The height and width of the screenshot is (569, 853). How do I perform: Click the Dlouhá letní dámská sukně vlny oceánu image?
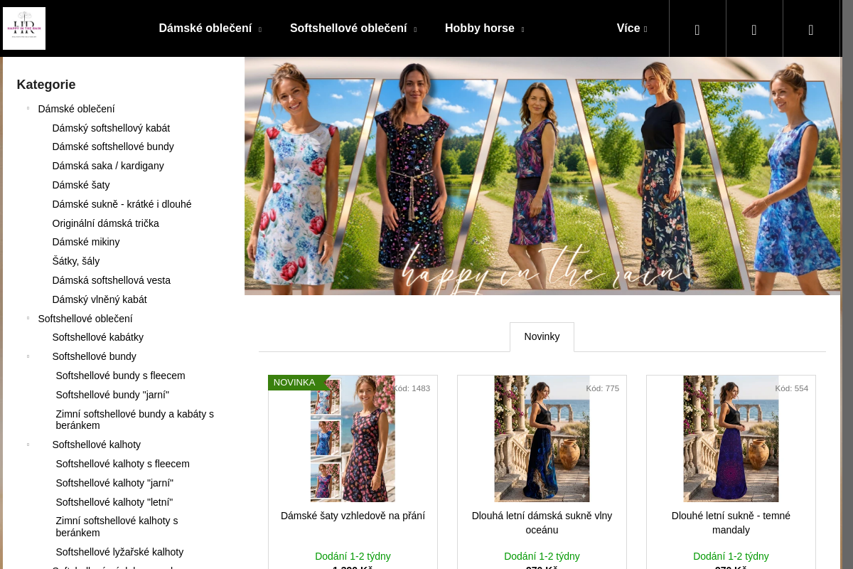click(x=542, y=439)
